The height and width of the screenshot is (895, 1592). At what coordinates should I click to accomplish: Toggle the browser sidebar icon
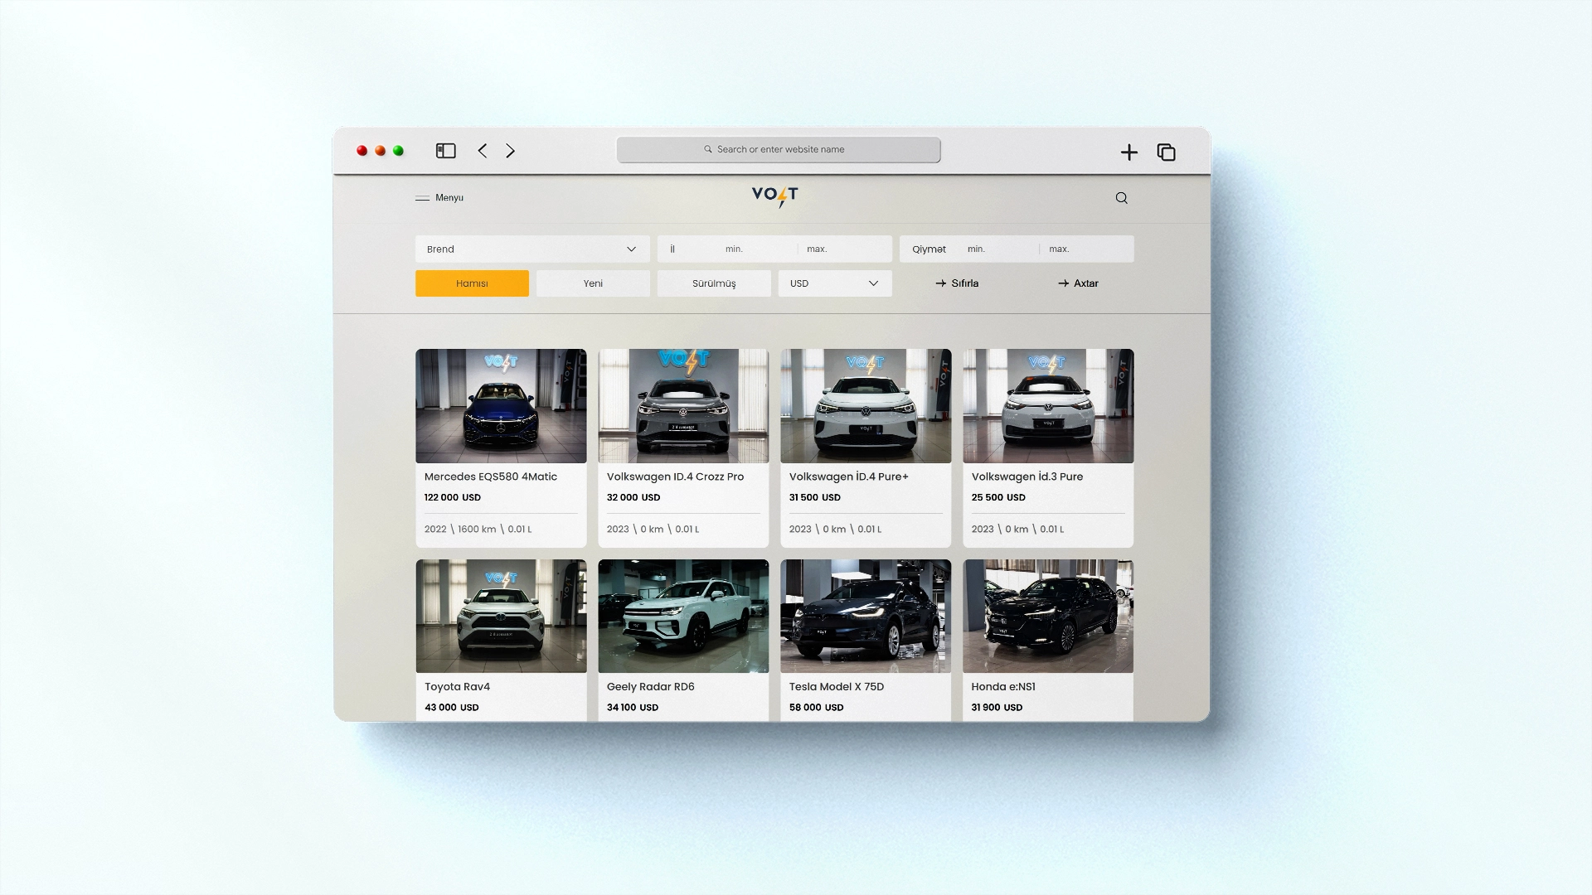click(x=445, y=151)
